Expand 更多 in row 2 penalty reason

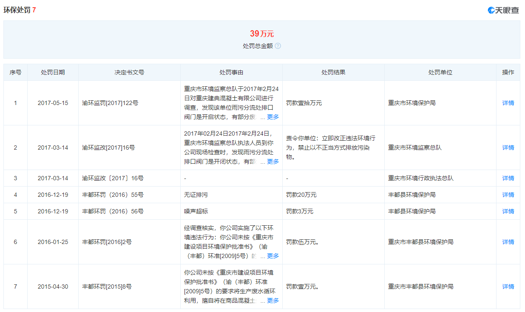[x=272, y=162]
